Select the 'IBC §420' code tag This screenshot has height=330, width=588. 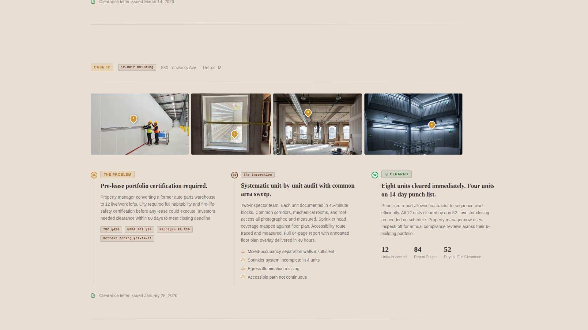(x=111, y=229)
